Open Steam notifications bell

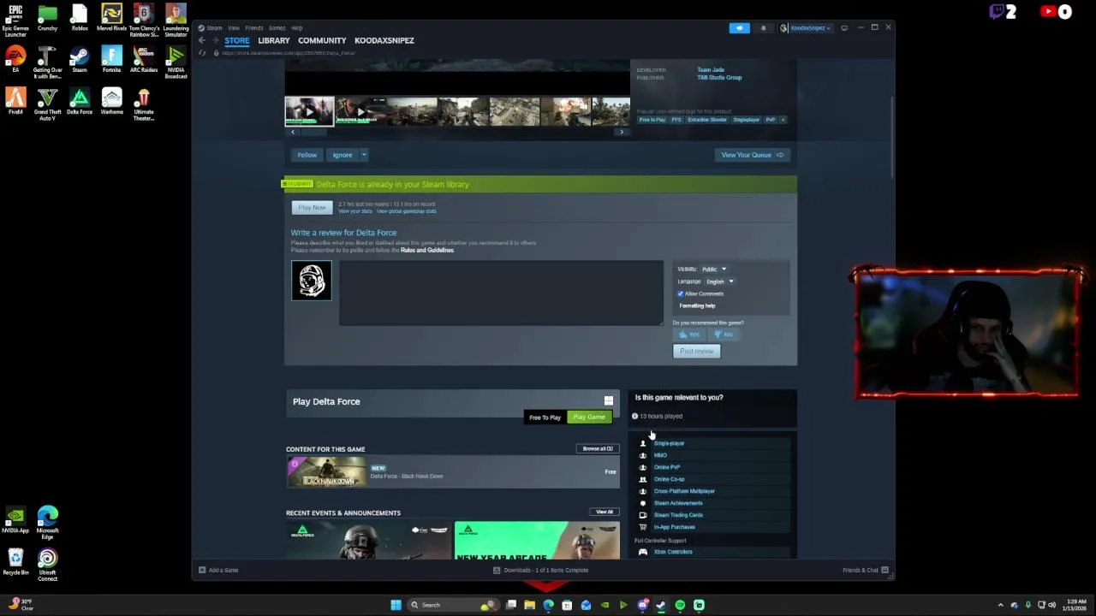[764, 28]
